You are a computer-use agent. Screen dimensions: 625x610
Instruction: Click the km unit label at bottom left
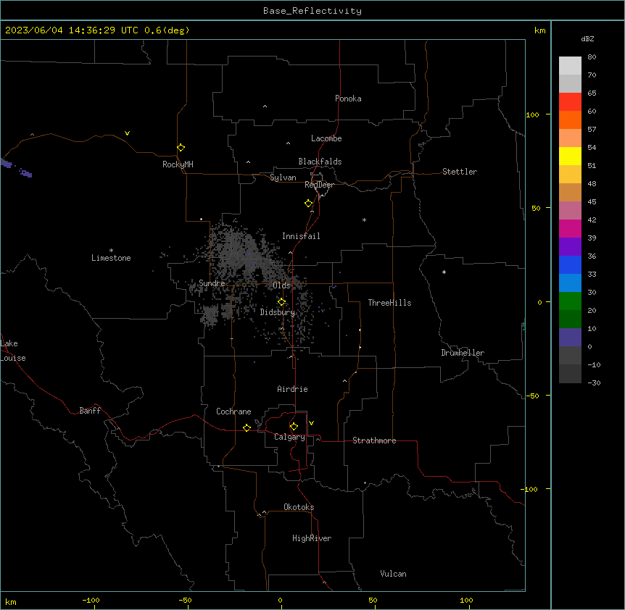point(11,601)
